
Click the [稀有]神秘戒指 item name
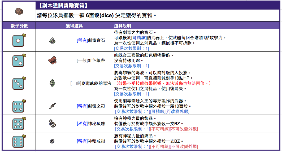click(91, 141)
